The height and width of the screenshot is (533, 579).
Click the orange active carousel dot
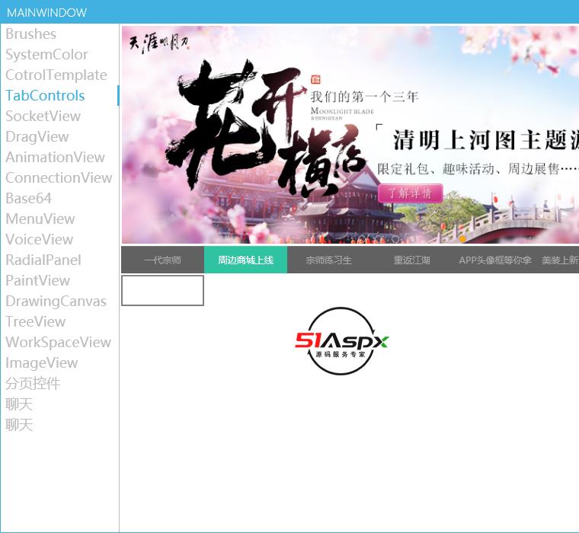tap(462, 239)
